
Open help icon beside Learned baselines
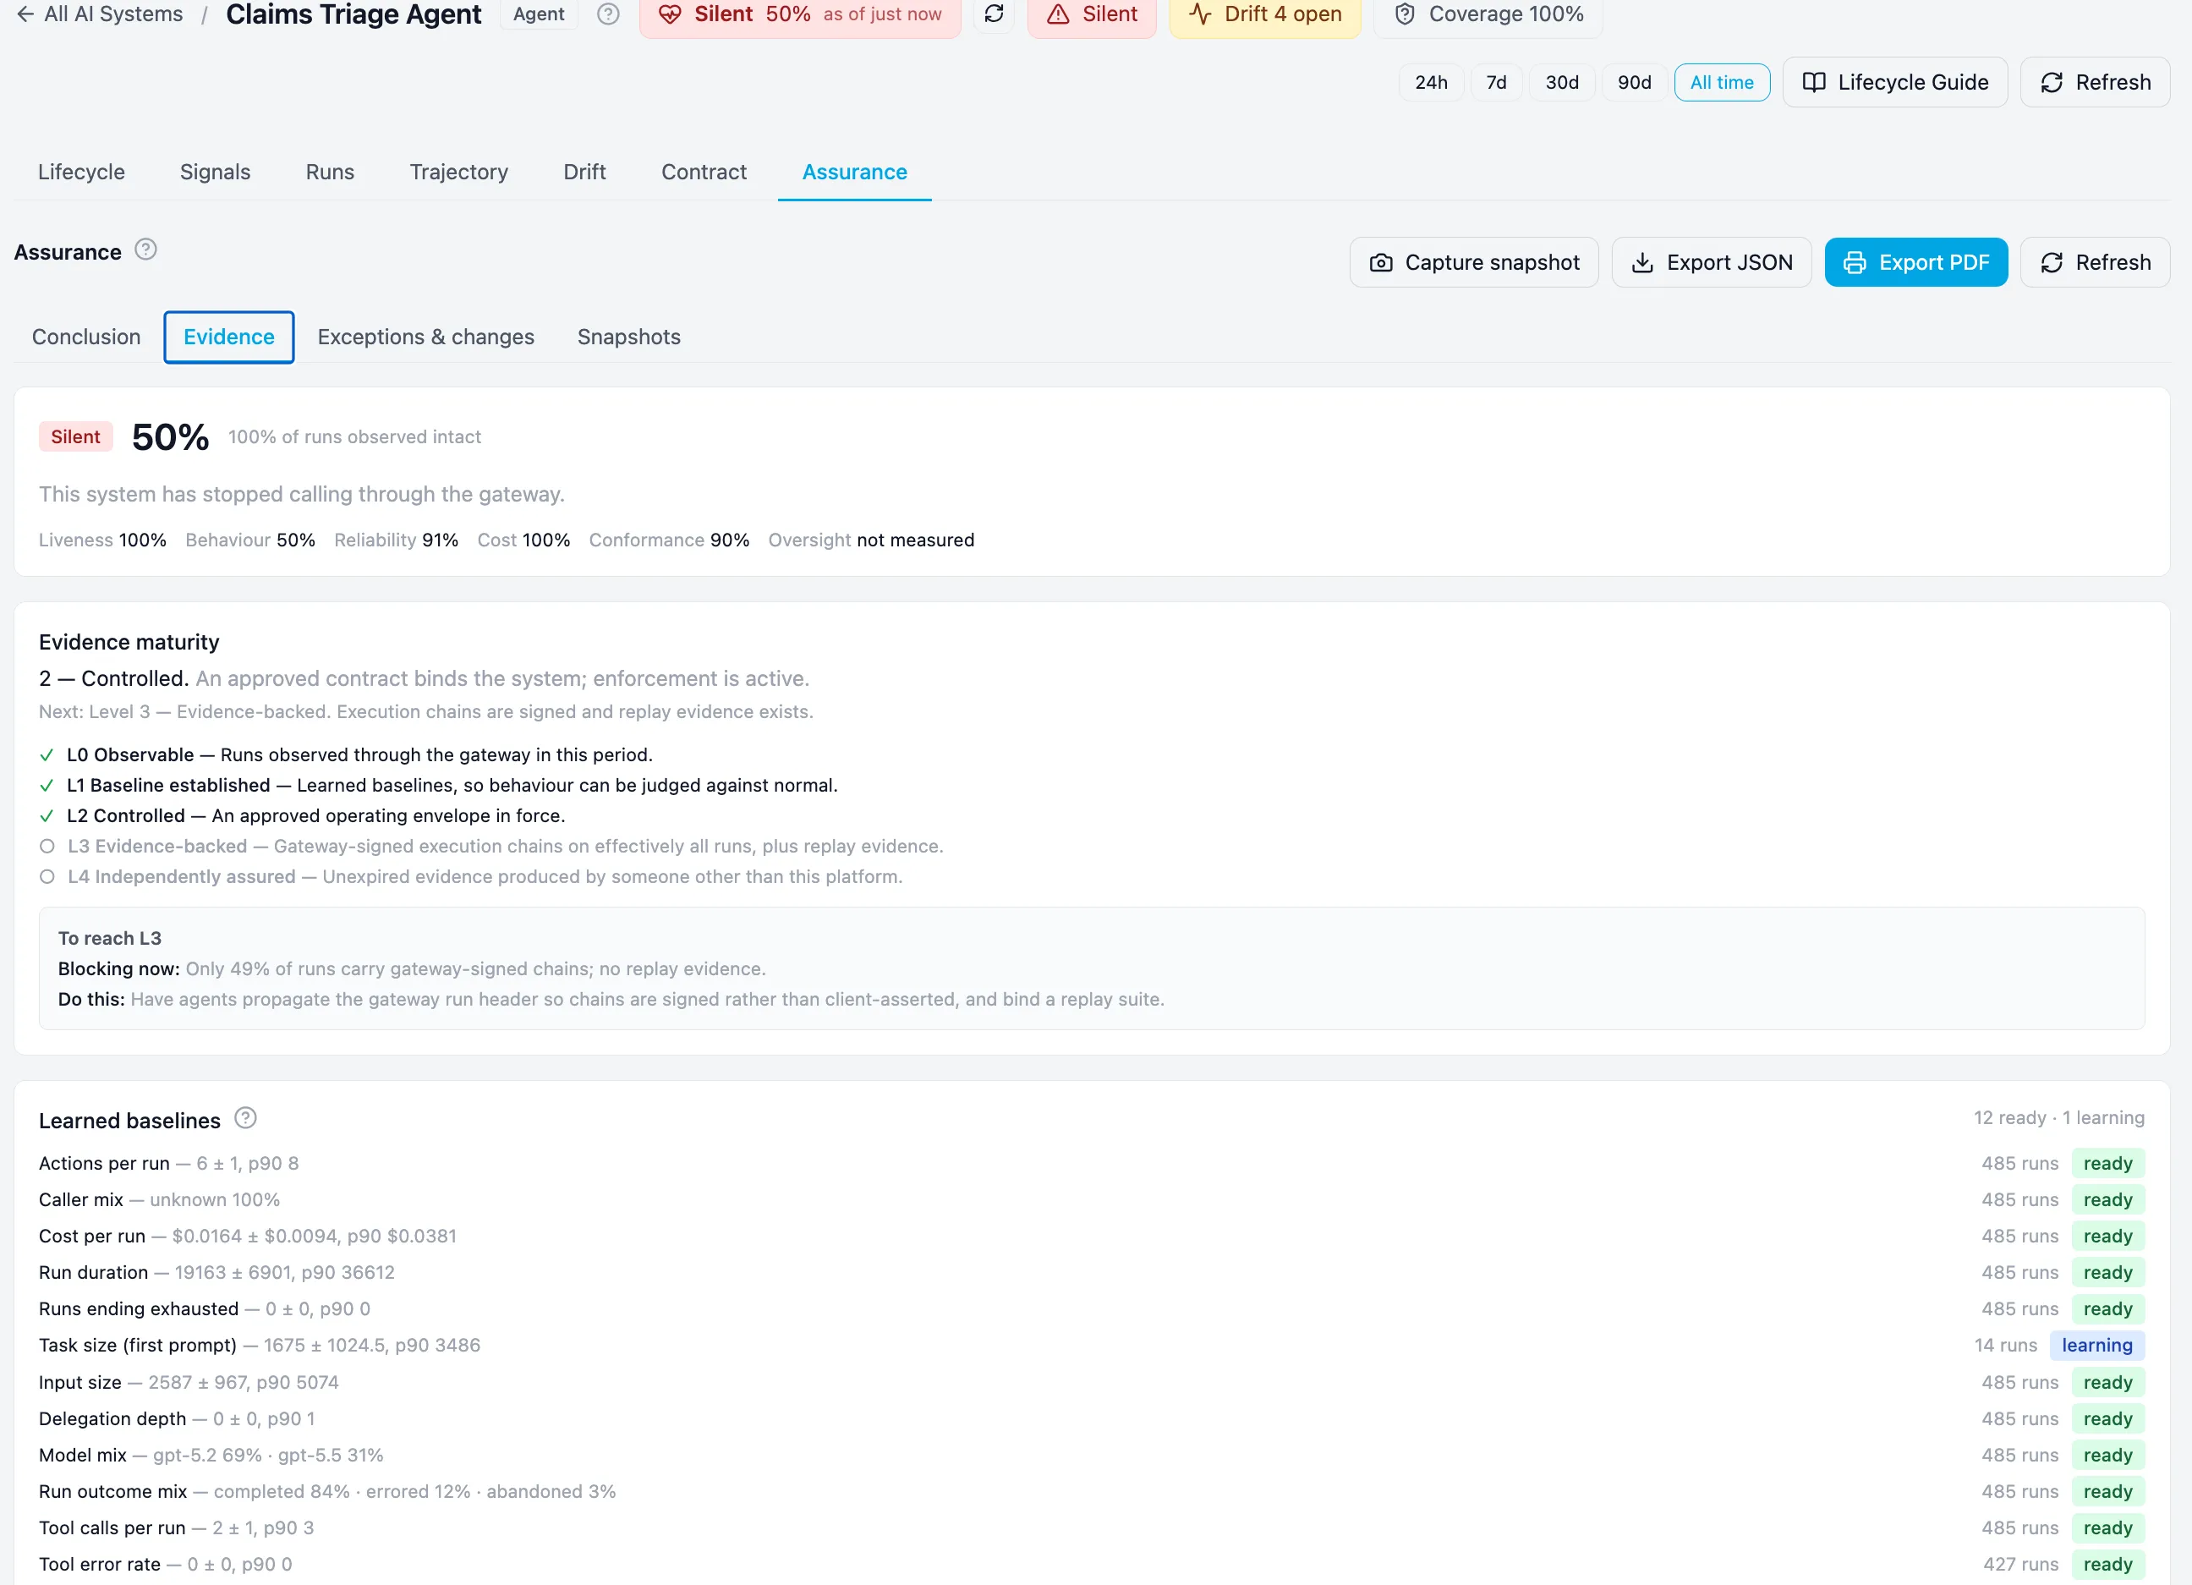click(246, 1119)
